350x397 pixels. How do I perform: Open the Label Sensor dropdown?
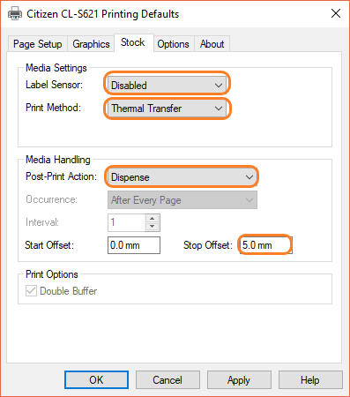[167, 86]
